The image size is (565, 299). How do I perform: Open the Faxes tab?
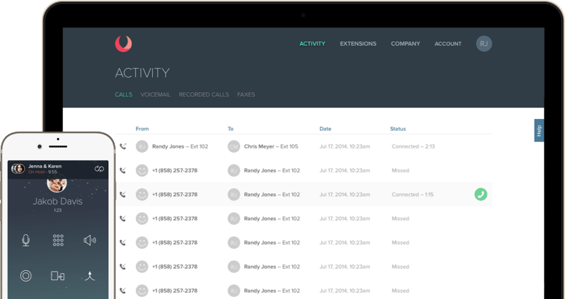(246, 94)
